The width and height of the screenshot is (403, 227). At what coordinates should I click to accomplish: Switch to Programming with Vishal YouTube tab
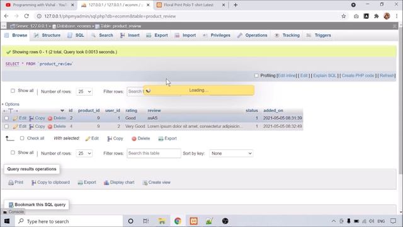point(39,5)
